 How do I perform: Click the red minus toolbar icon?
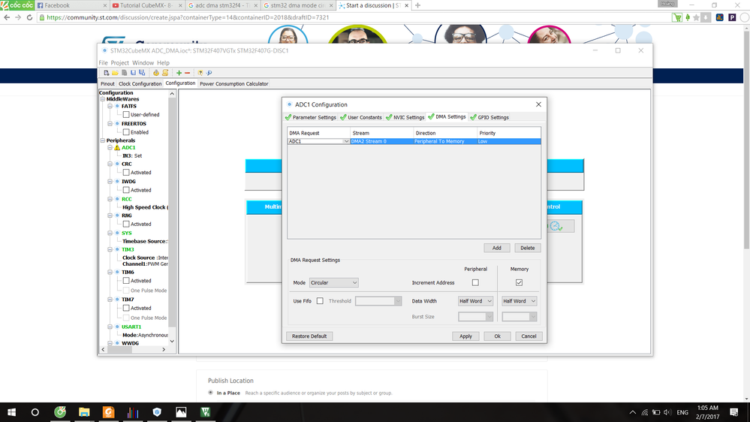(x=188, y=73)
